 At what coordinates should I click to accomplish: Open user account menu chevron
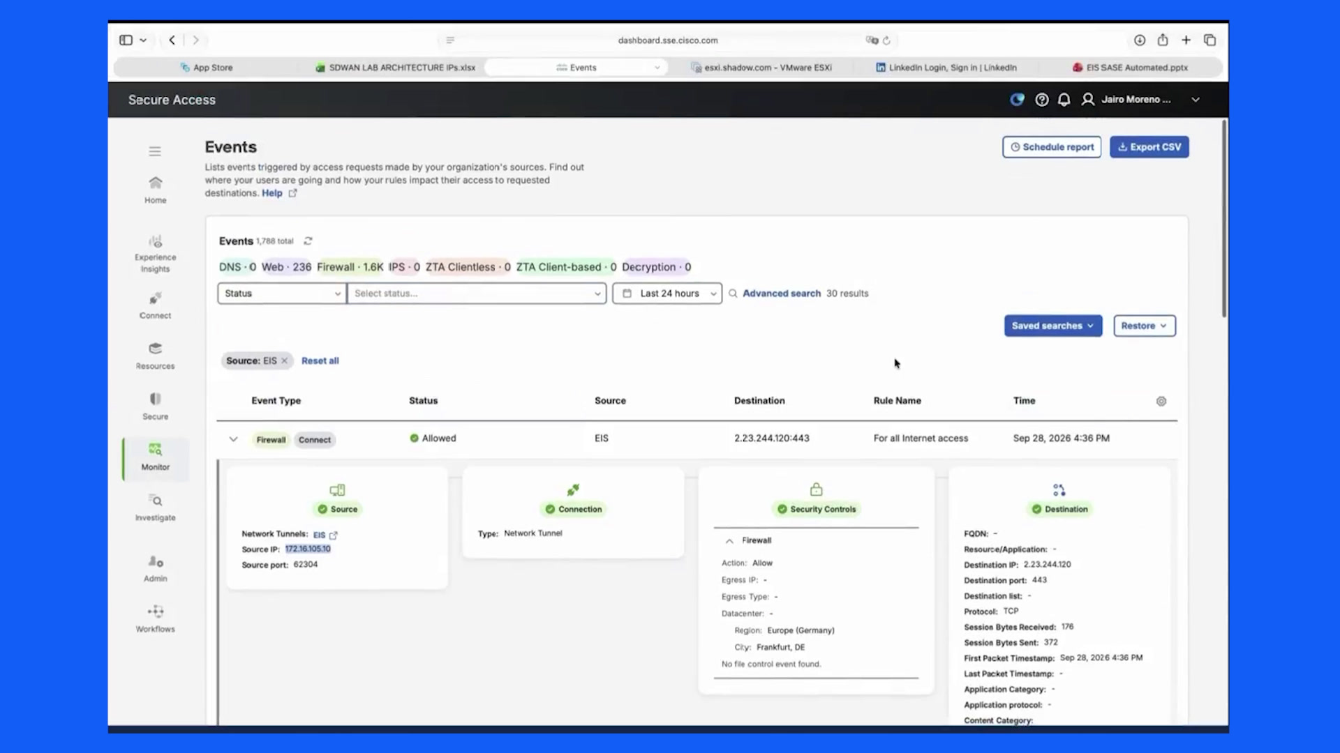[x=1196, y=100]
